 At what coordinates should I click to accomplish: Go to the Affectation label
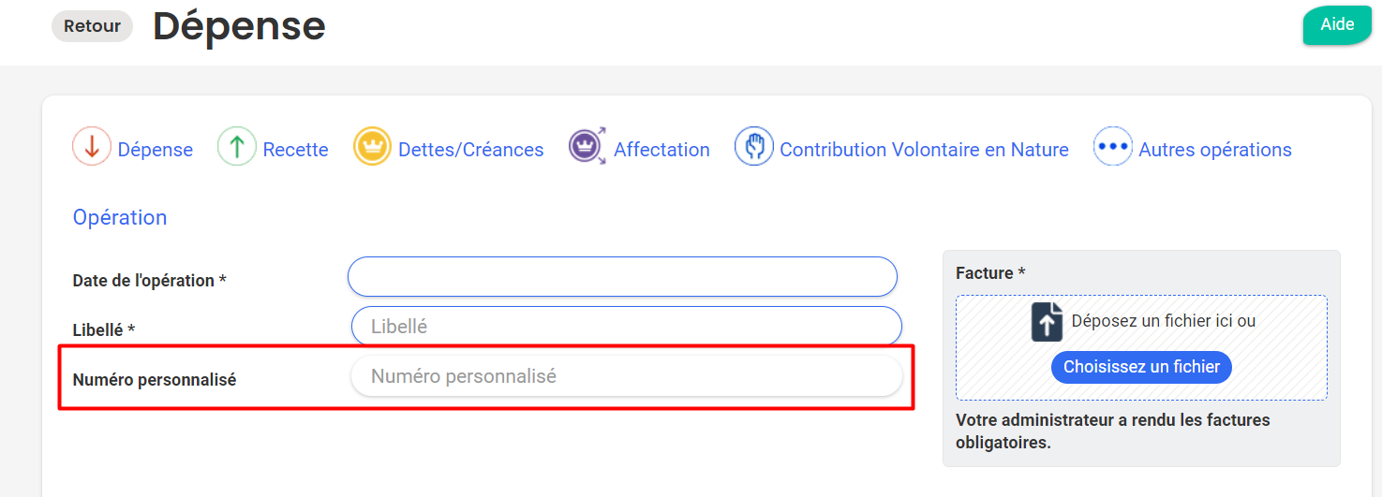pos(661,150)
